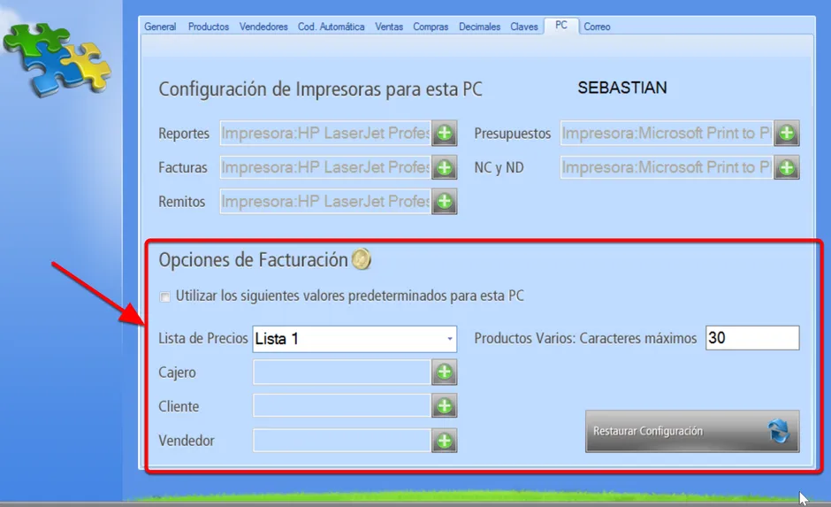Screen dimensions: 831x507
Task: Click the Vendedor input field
Action: pyautogui.click(x=342, y=440)
